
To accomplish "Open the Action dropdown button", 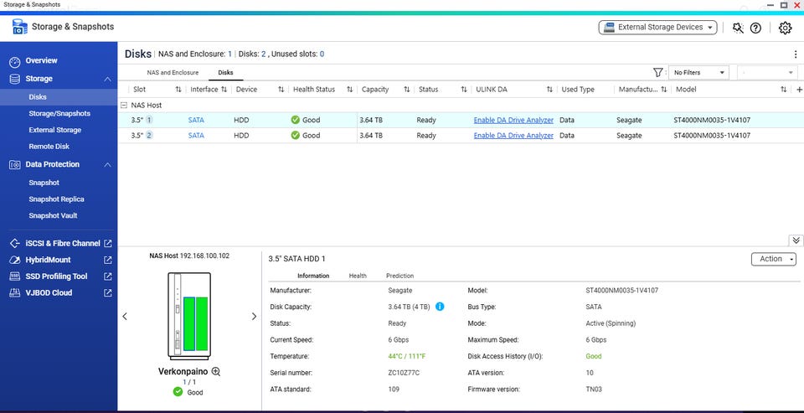I will point(773,259).
